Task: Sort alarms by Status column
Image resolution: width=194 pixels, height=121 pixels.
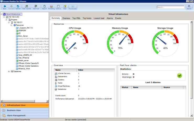Action: click(126, 87)
